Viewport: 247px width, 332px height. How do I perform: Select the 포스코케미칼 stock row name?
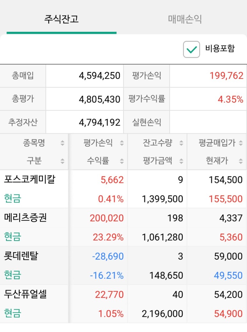point(30,179)
